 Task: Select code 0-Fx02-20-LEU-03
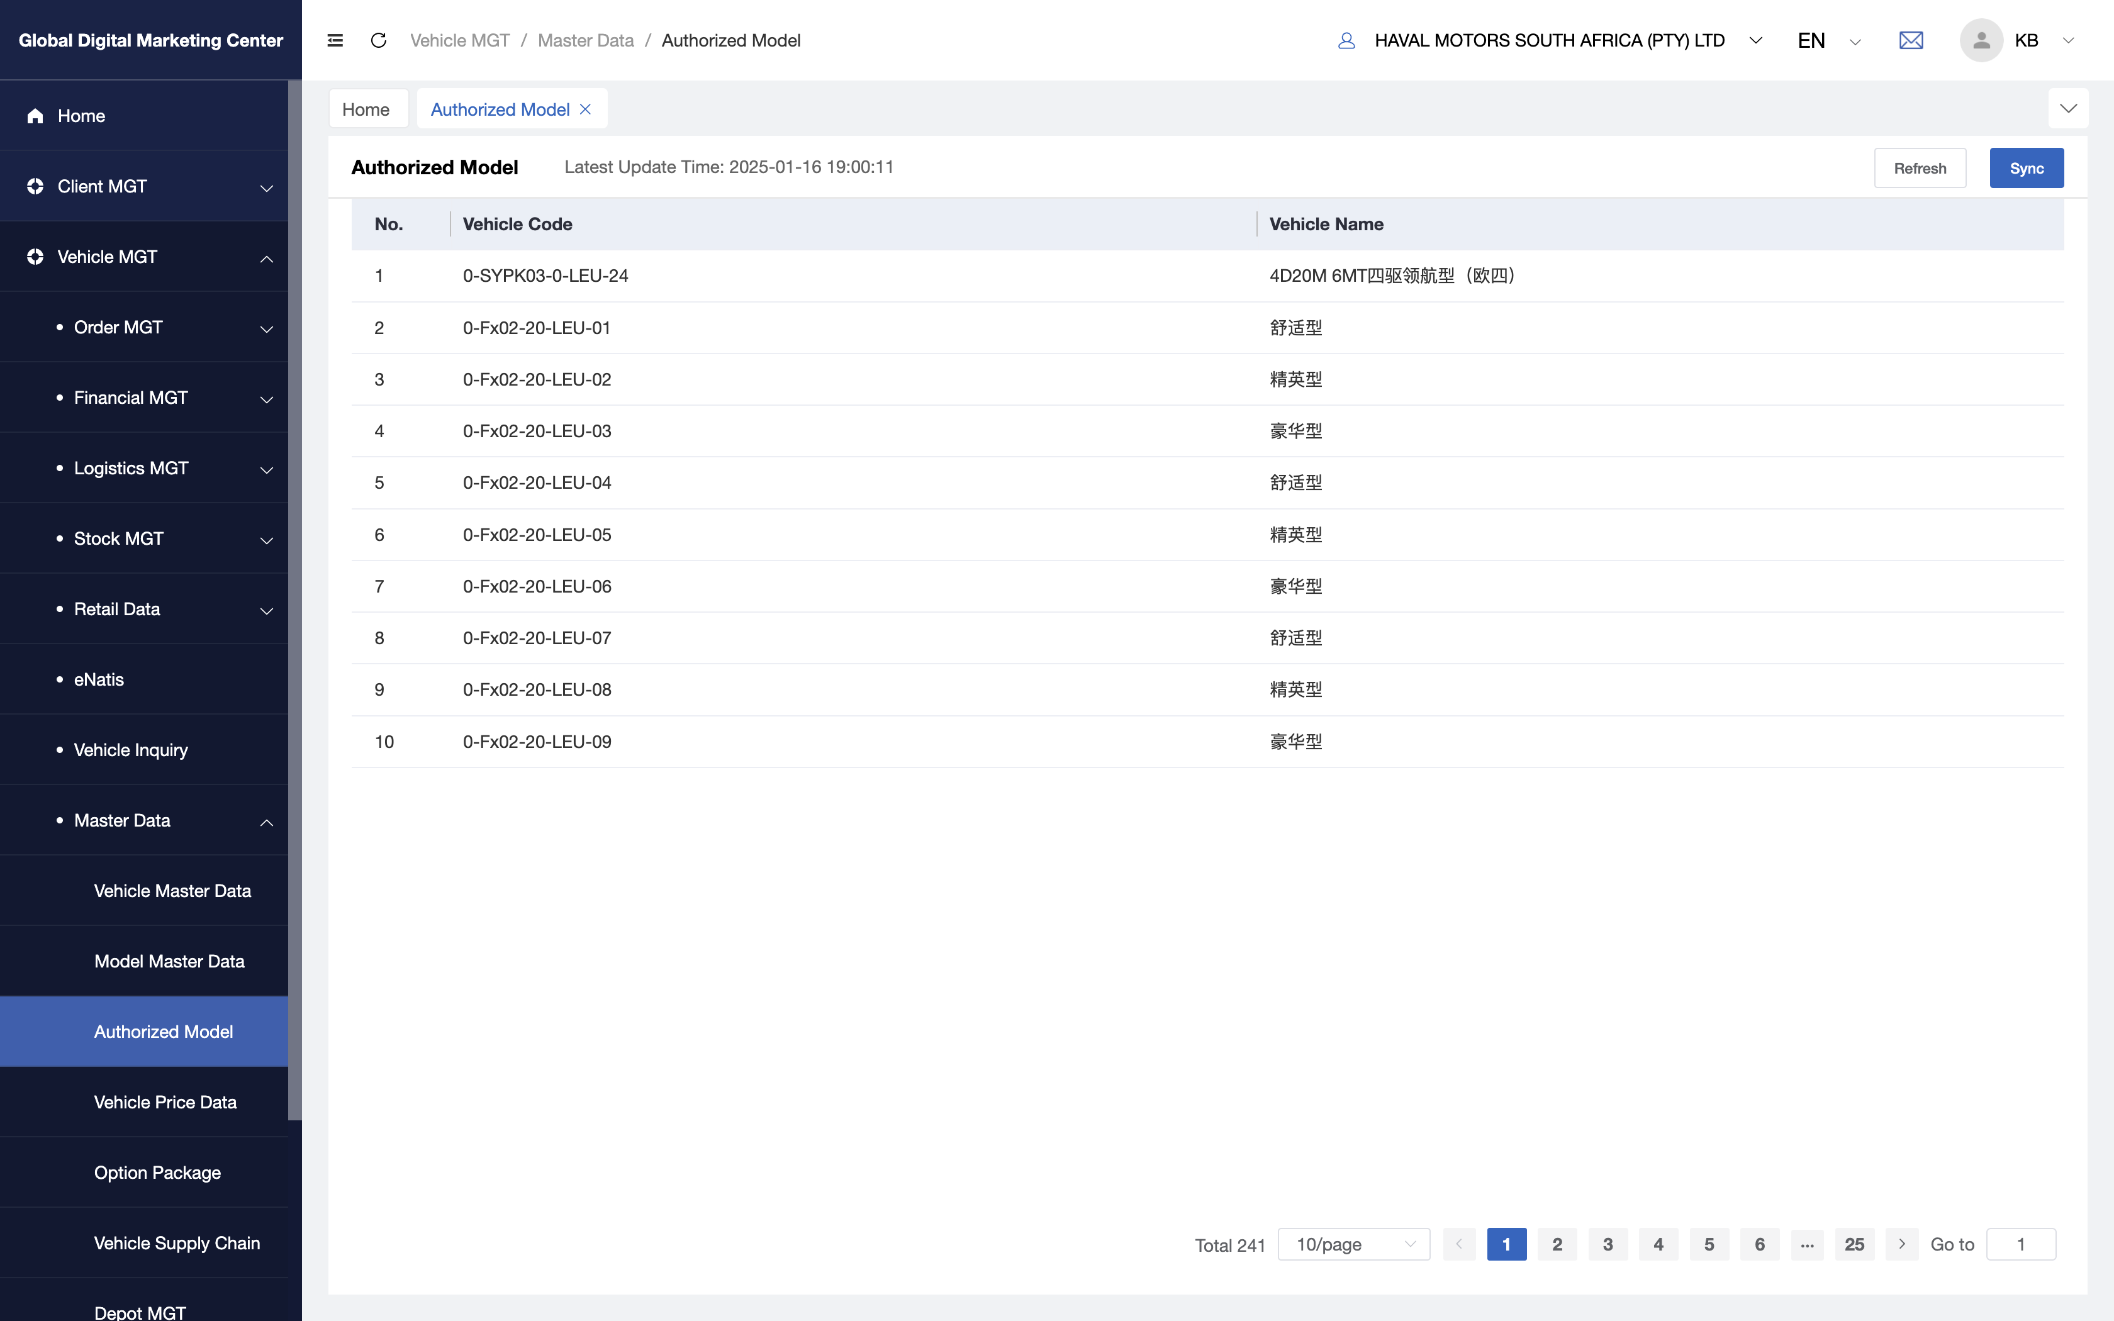click(536, 431)
